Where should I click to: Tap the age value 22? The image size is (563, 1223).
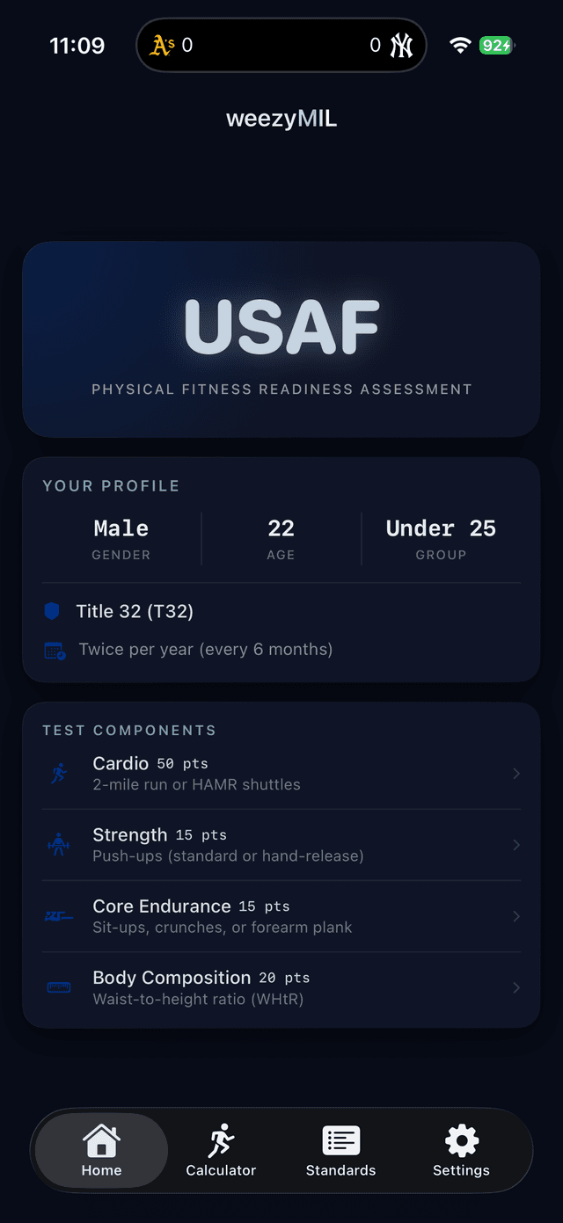pyautogui.click(x=281, y=528)
